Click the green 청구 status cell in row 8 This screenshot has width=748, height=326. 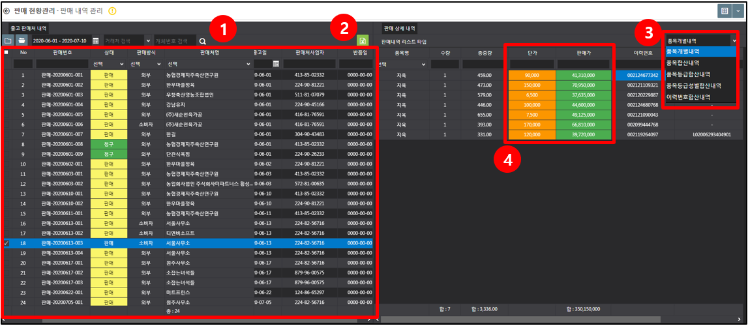coord(109,144)
